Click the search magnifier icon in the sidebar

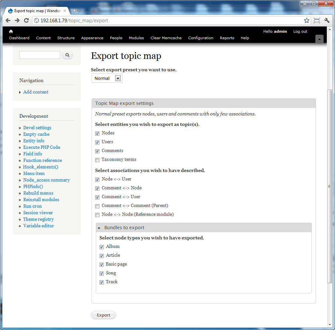click(x=67, y=55)
